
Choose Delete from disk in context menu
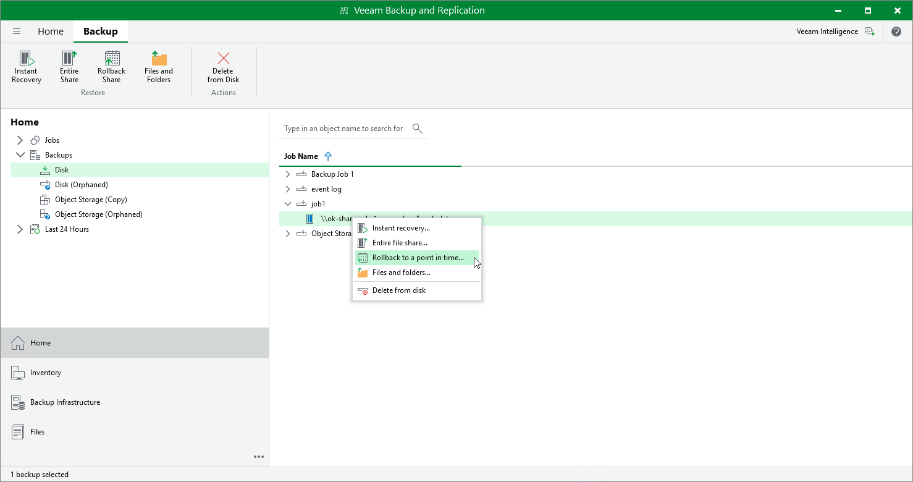pos(417,290)
